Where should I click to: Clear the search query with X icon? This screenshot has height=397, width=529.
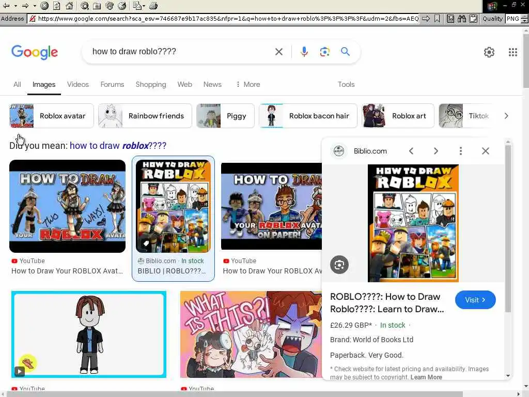(279, 52)
